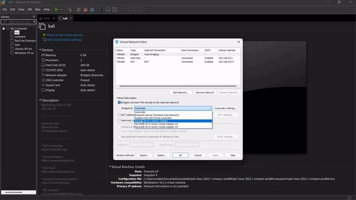Select the Host-only radio button
This screenshot has width=356, height=200.
click(x=119, y=121)
